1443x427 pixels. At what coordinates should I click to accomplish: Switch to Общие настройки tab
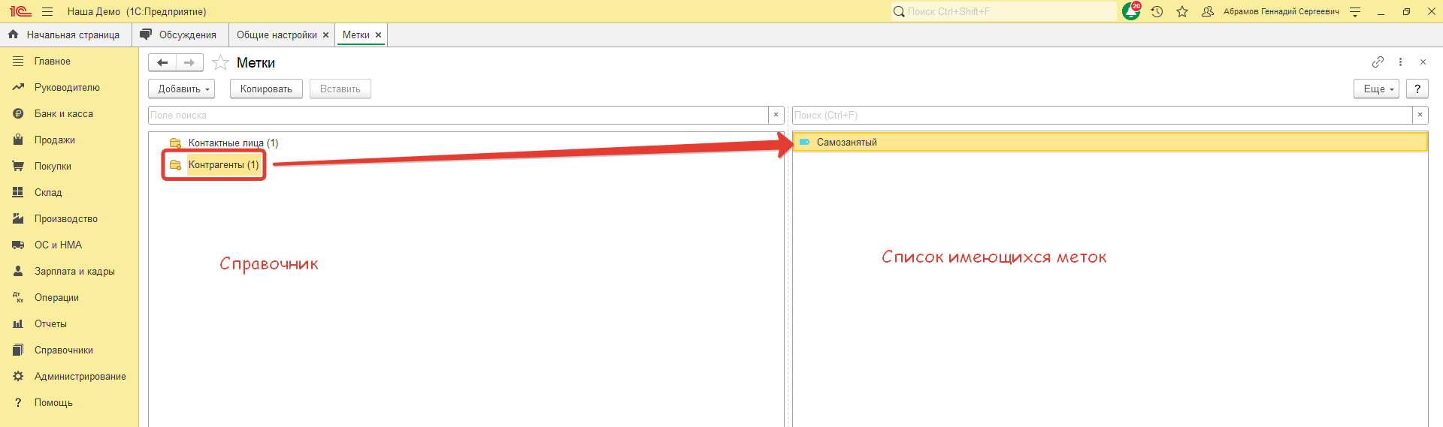click(277, 35)
